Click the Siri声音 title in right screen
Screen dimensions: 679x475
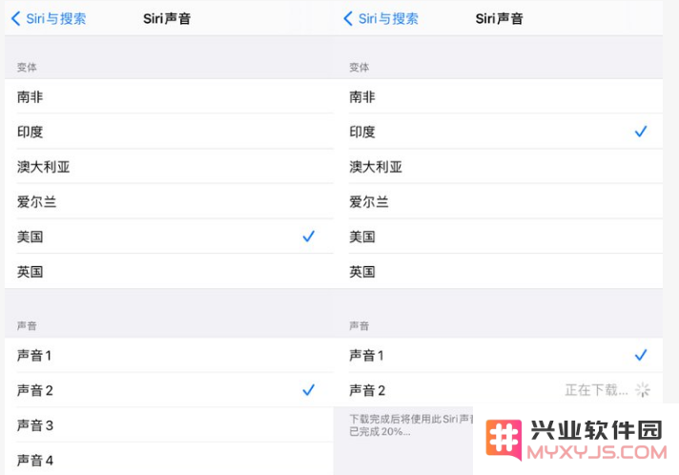[500, 19]
